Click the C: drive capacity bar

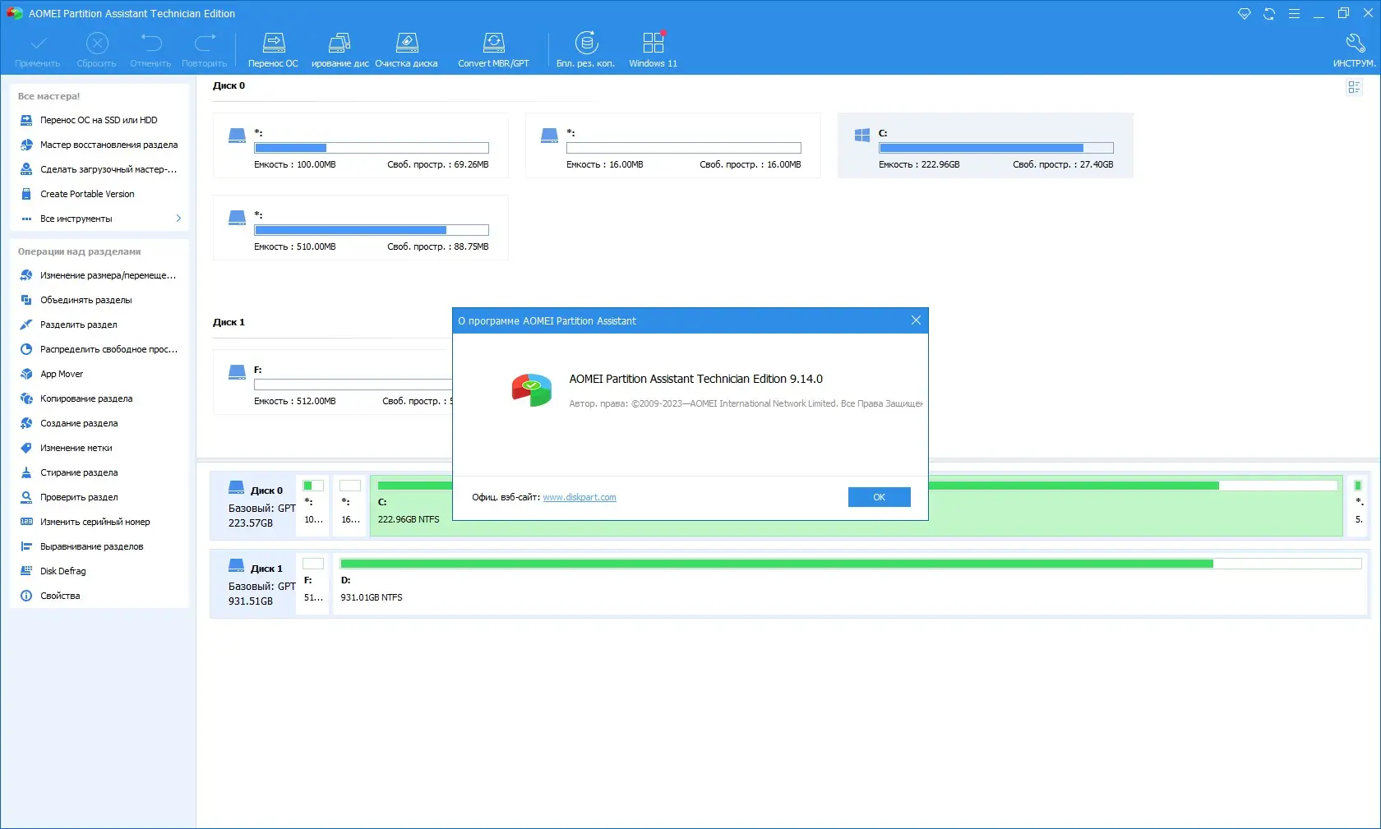tap(995, 149)
